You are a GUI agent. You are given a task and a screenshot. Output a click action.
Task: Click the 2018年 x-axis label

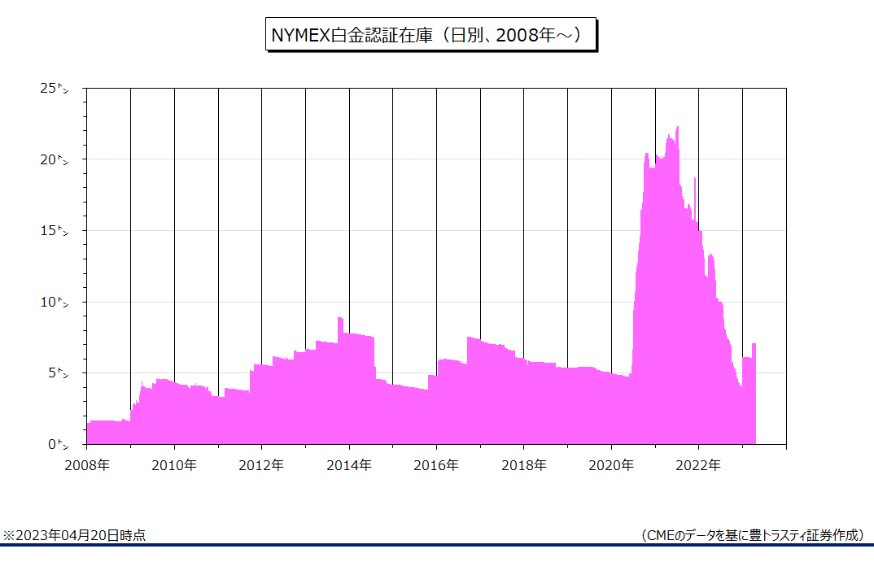[x=524, y=465]
